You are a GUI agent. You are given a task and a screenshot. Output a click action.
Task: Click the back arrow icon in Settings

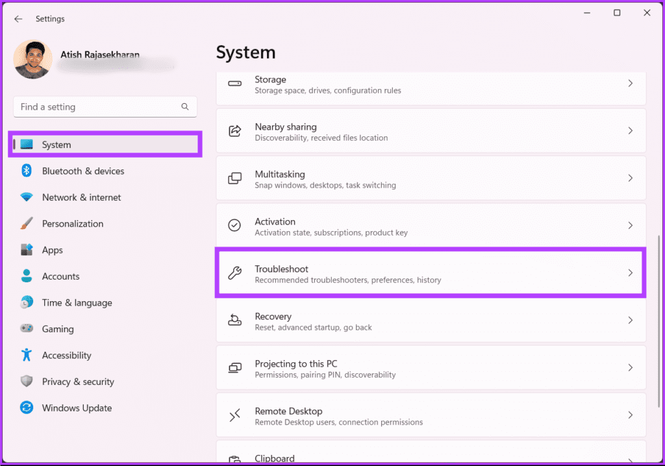[18, 19]
